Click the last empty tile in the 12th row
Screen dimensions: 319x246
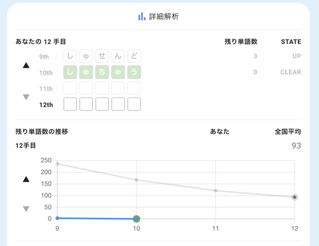click(134, 104)
